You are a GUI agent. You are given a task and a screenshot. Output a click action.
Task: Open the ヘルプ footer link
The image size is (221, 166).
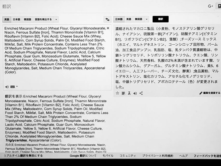pyautogui.click(x=183, y=156)
